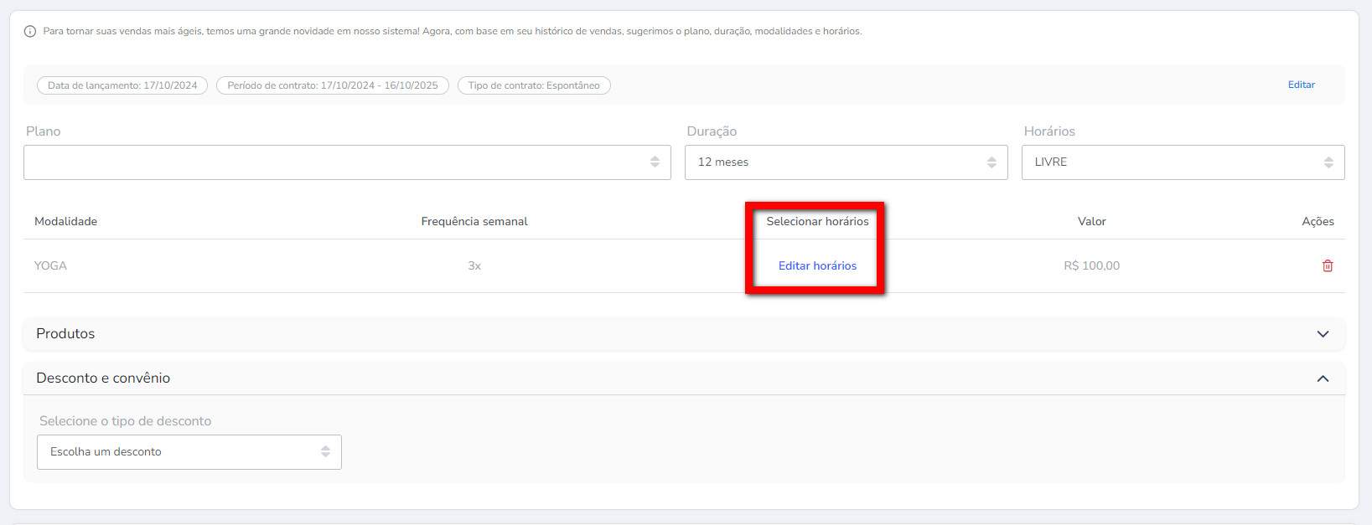Open the Plano dropdown
Viewport: 1372px width, 525px height.
[347, 162]
